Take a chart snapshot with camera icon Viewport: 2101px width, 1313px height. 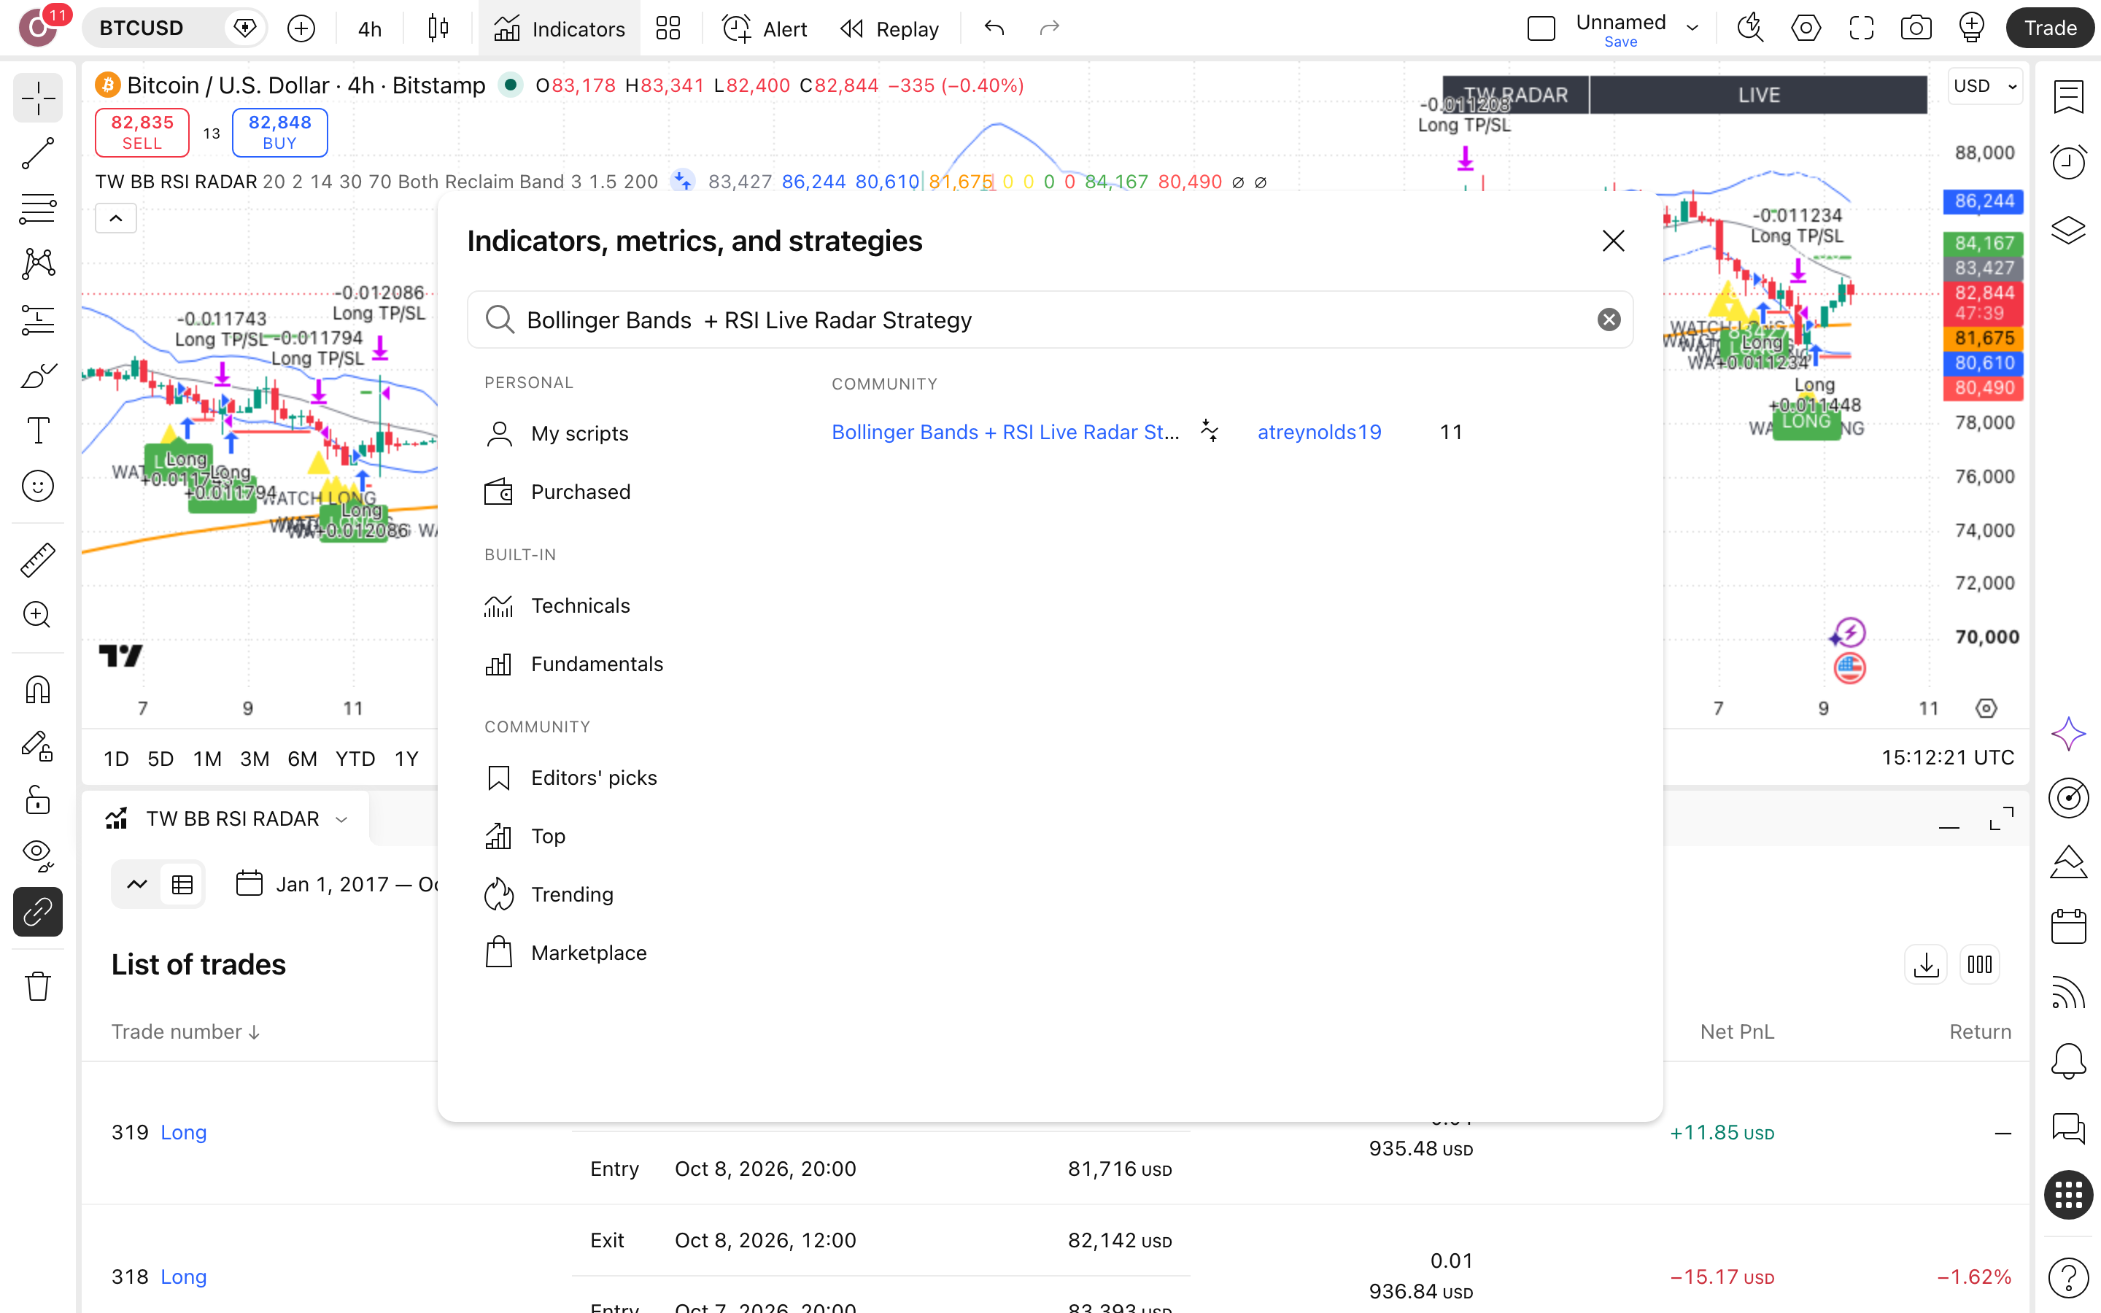pos(1916,28)
